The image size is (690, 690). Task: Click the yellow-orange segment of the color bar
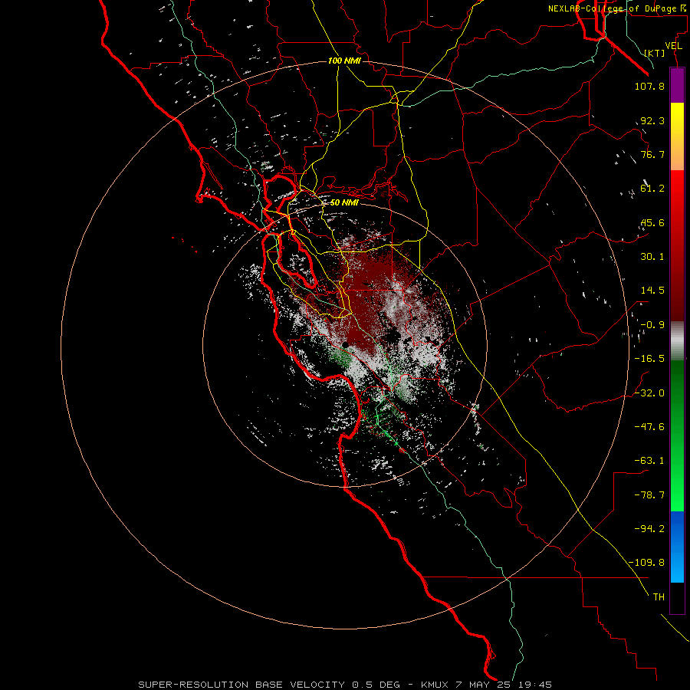(x=677, y=136)
